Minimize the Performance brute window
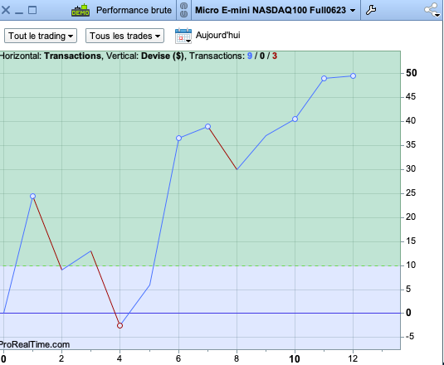This screenshot has width=444, height=365. (x=19, y=13)
